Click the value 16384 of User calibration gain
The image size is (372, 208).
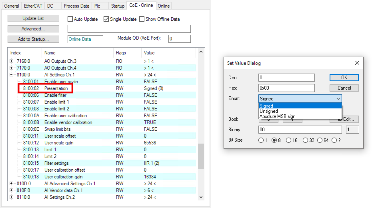tap(150, 177)
